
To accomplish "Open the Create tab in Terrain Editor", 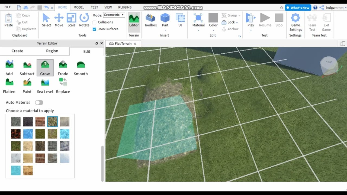I will click(17, 51).
